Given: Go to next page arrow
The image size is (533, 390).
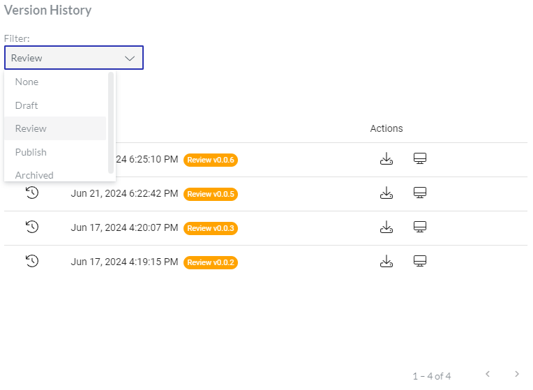Looking at the screenshot, I should pyautogui.click(x=517, y=374).
